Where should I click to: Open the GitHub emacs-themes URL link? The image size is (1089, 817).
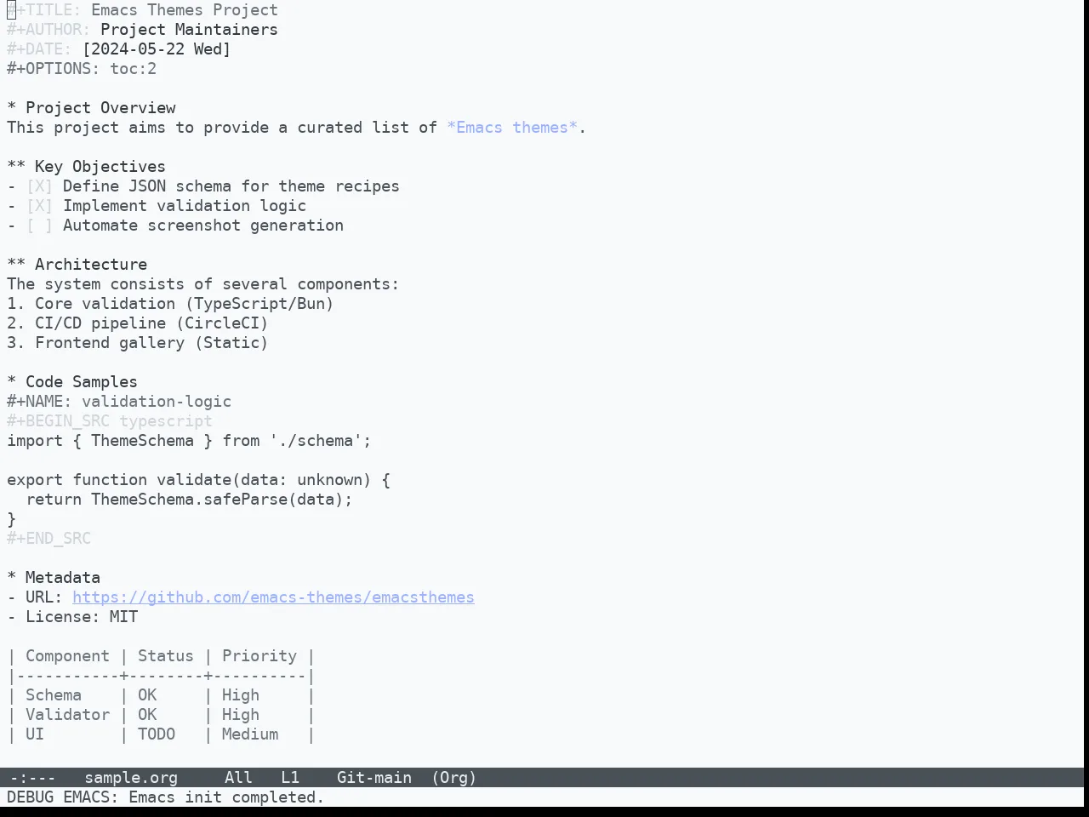coord(273,597)
